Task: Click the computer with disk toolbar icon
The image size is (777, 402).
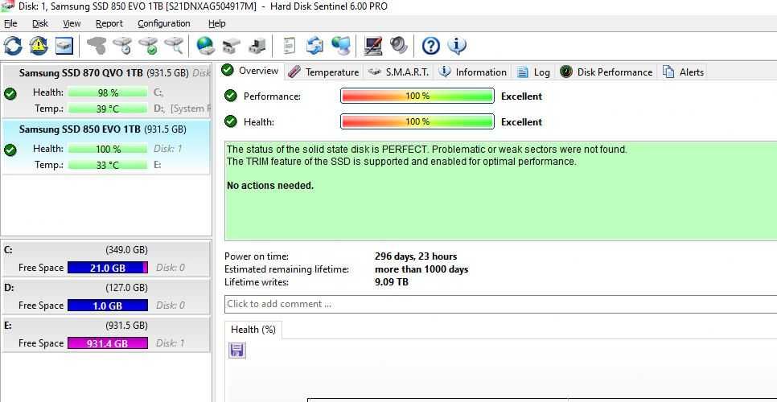Action: pyautogui.click(x=257, y=46)
